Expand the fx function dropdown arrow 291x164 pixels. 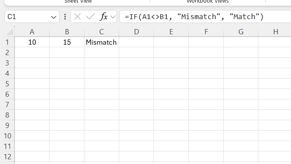click(x=113, y=17)
